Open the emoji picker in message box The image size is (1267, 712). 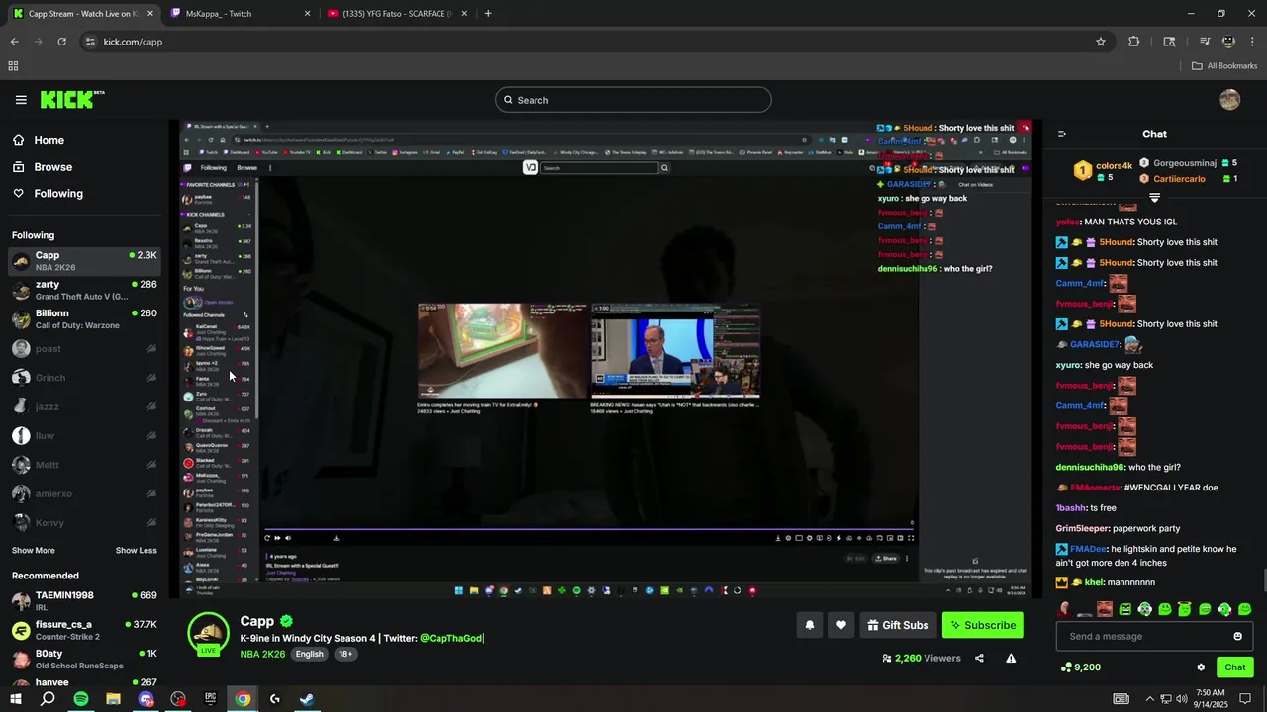1237,636
